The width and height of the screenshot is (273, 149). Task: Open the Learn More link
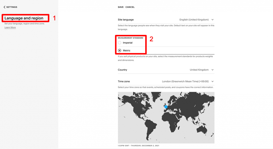(x=10, y=27)
